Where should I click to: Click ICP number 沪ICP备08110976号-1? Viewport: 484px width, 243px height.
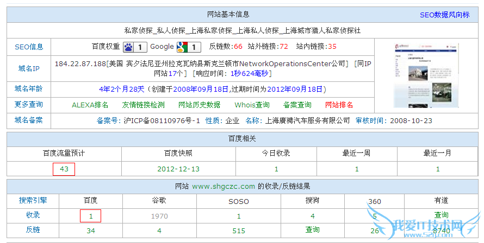pos(162,121)
